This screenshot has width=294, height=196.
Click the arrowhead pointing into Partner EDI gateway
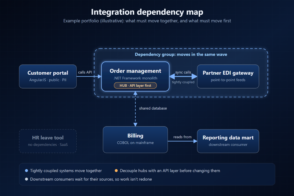194,76
